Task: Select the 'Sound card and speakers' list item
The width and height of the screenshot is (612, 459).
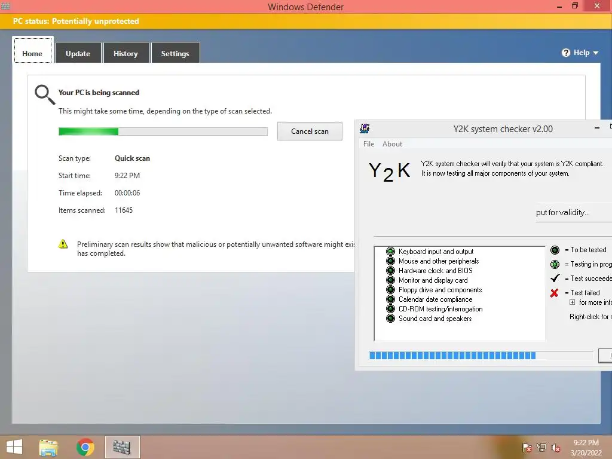Action: point(435,319)
